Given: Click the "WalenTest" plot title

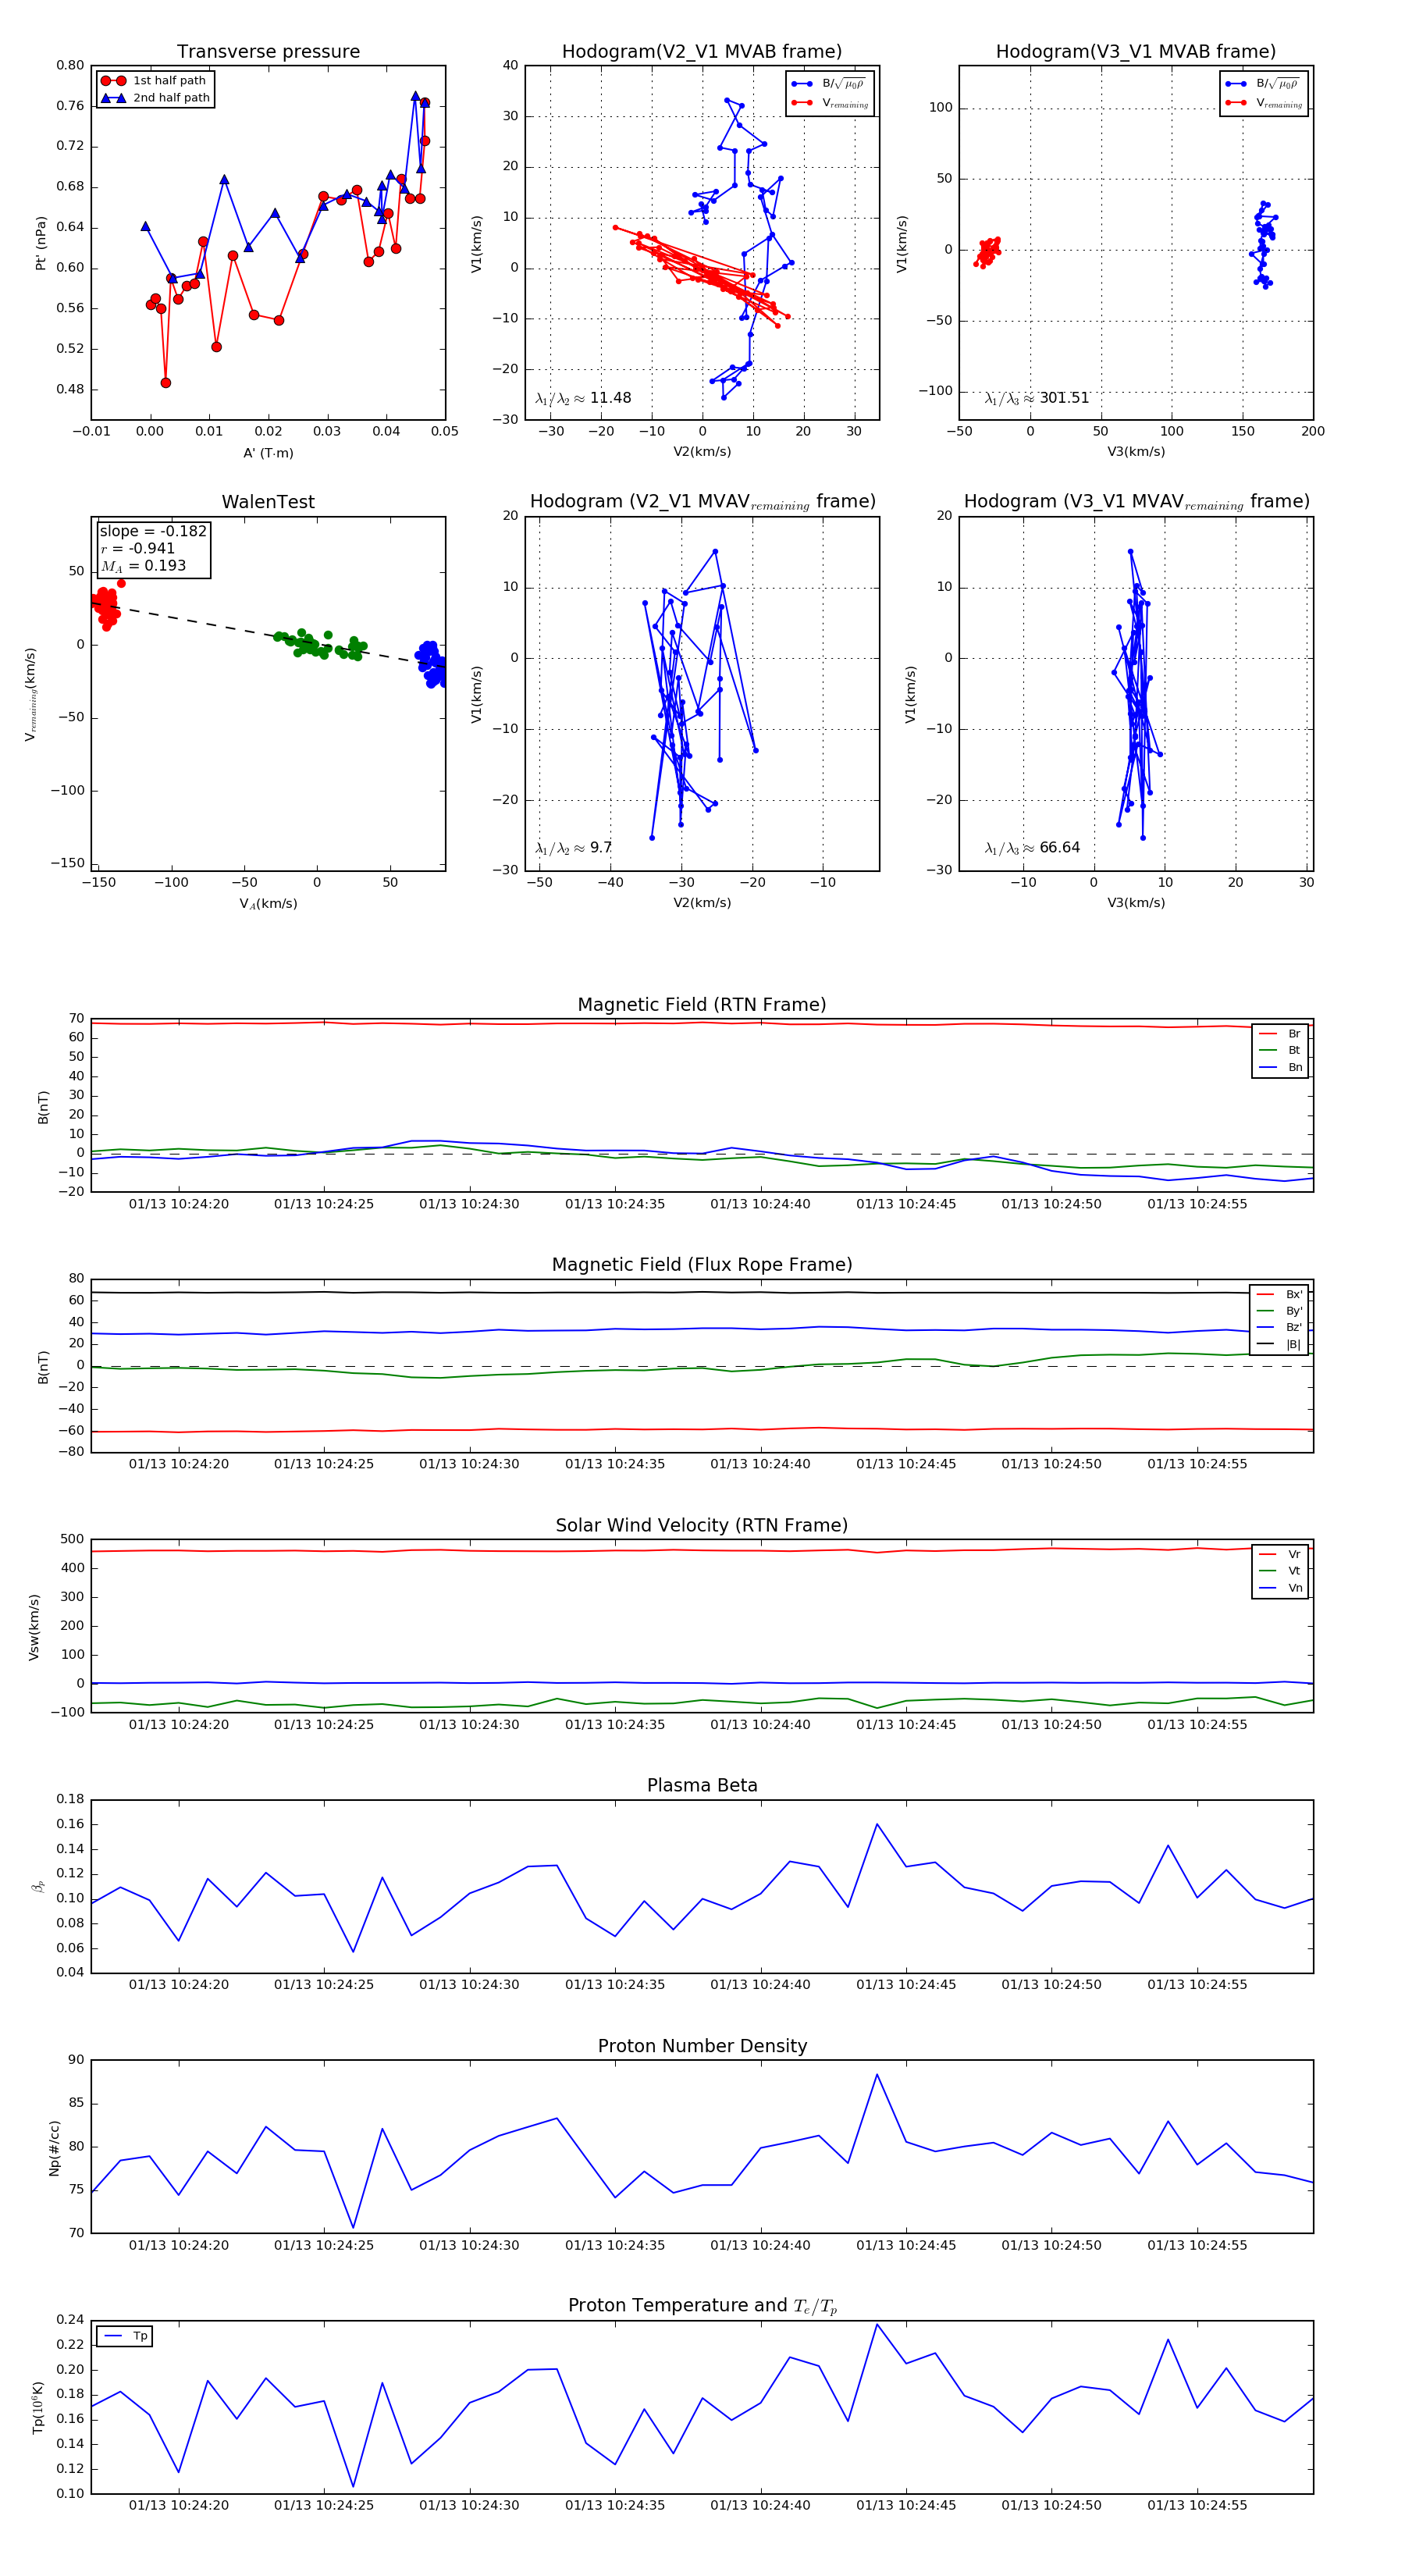Looking at the screenshot, I should click(268, 502).
